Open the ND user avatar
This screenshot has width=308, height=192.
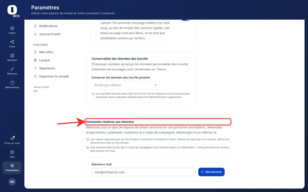12,182
